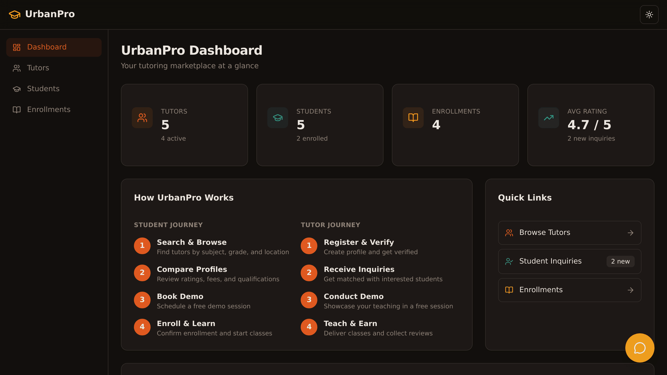
Task: Click step 3 circle for Conduct Demo
Action: [309, 300]
